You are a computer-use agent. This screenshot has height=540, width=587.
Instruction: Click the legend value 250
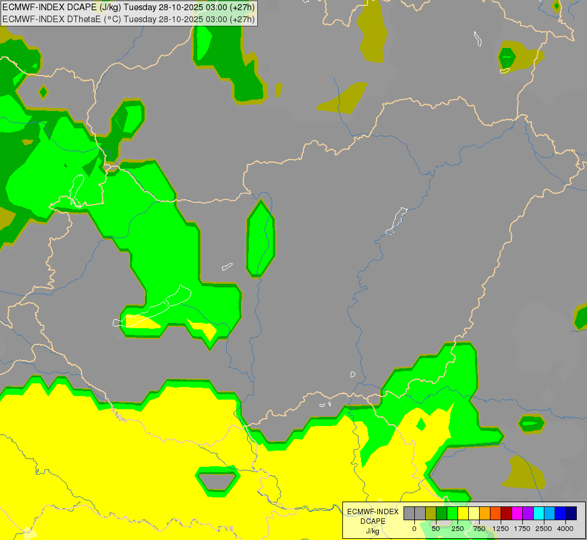(x=457, y=529)
